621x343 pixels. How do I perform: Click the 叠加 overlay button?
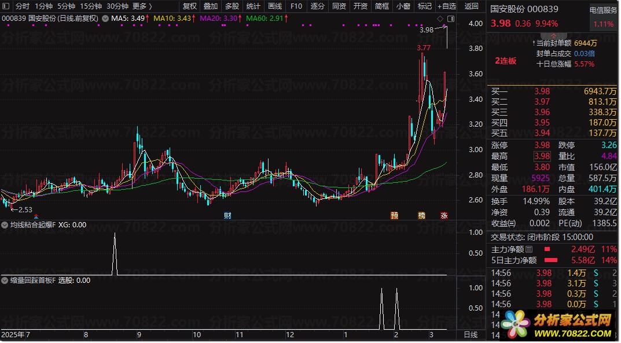tap(211, 6)
